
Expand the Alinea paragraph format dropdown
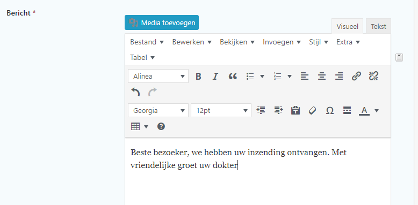pyautogui.click(x=158, y=76)
